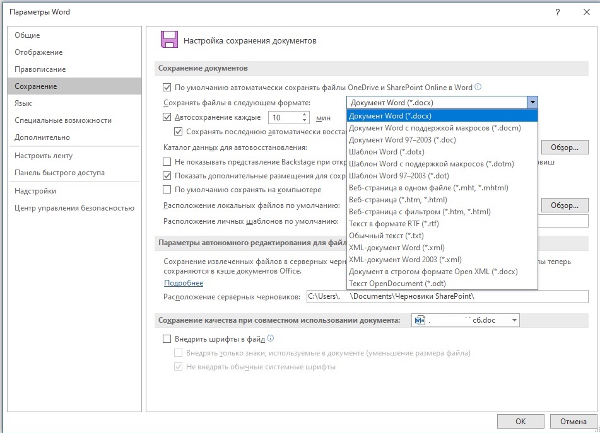Close the Параметры Word dialog

pos(587,12)
